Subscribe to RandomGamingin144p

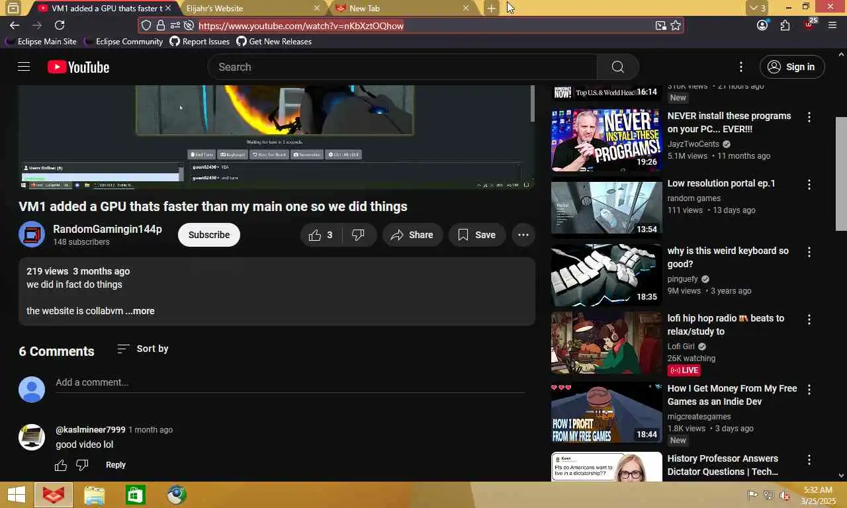click(209, 235)
